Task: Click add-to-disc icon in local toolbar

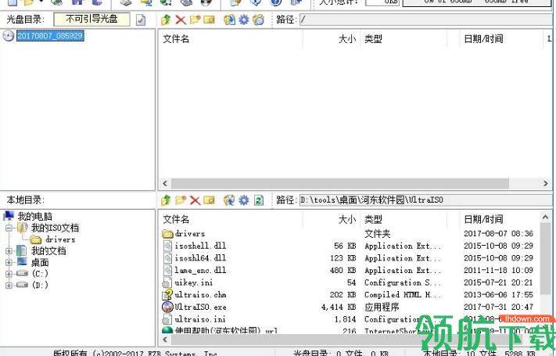Action: pyautogui.click(x=229, y=200)
